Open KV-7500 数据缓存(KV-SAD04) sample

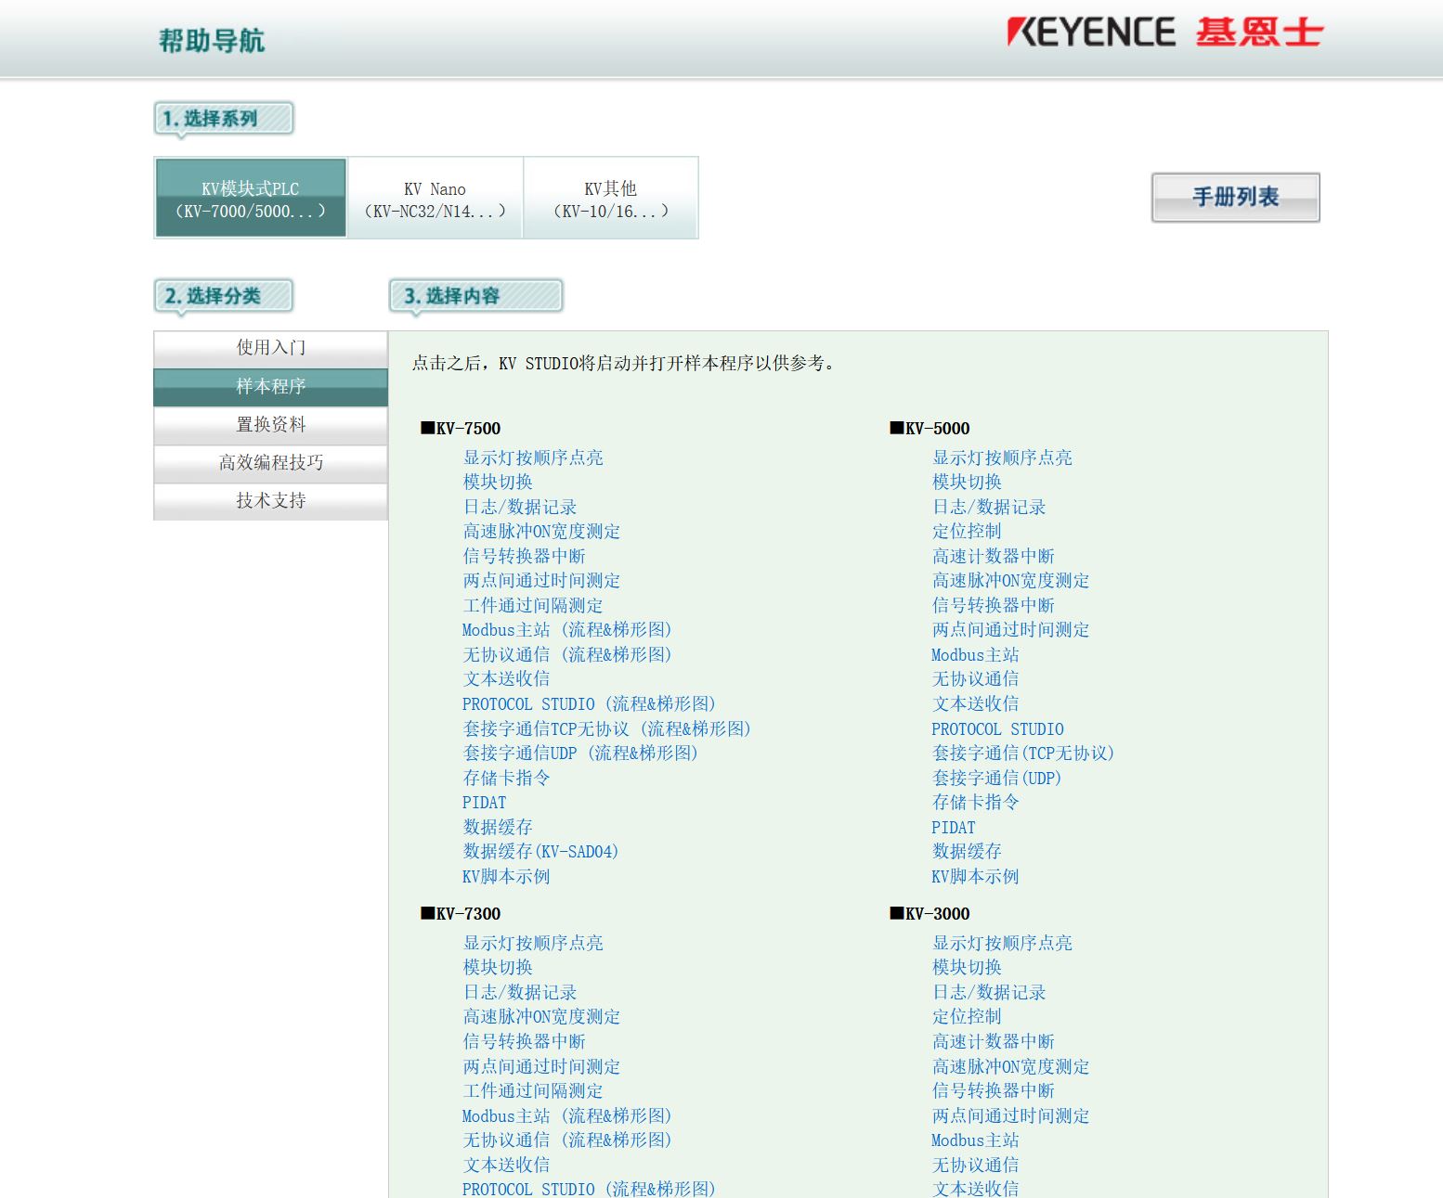tap(540, 852)
